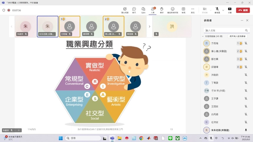Image resolution: width=253 pixels, height=142 pixels.
Task: Select the 朱朱老師 video tile
Action: coord(48,27)
